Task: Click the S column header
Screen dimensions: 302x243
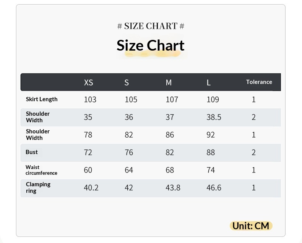Action: [x=127, y=82]
